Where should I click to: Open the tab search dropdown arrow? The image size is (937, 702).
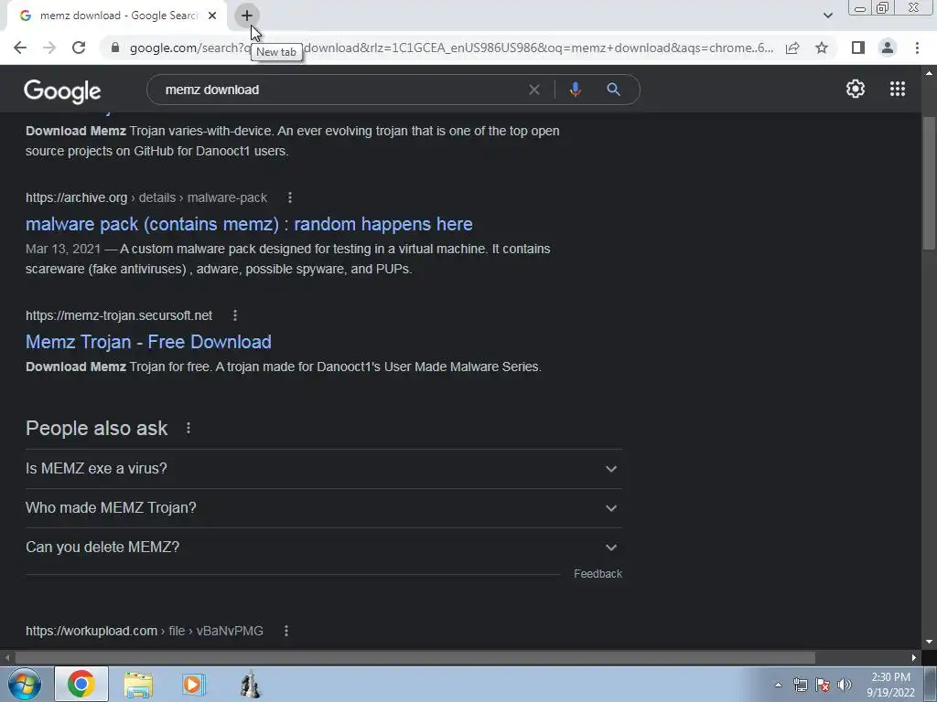tap(827, 16)
